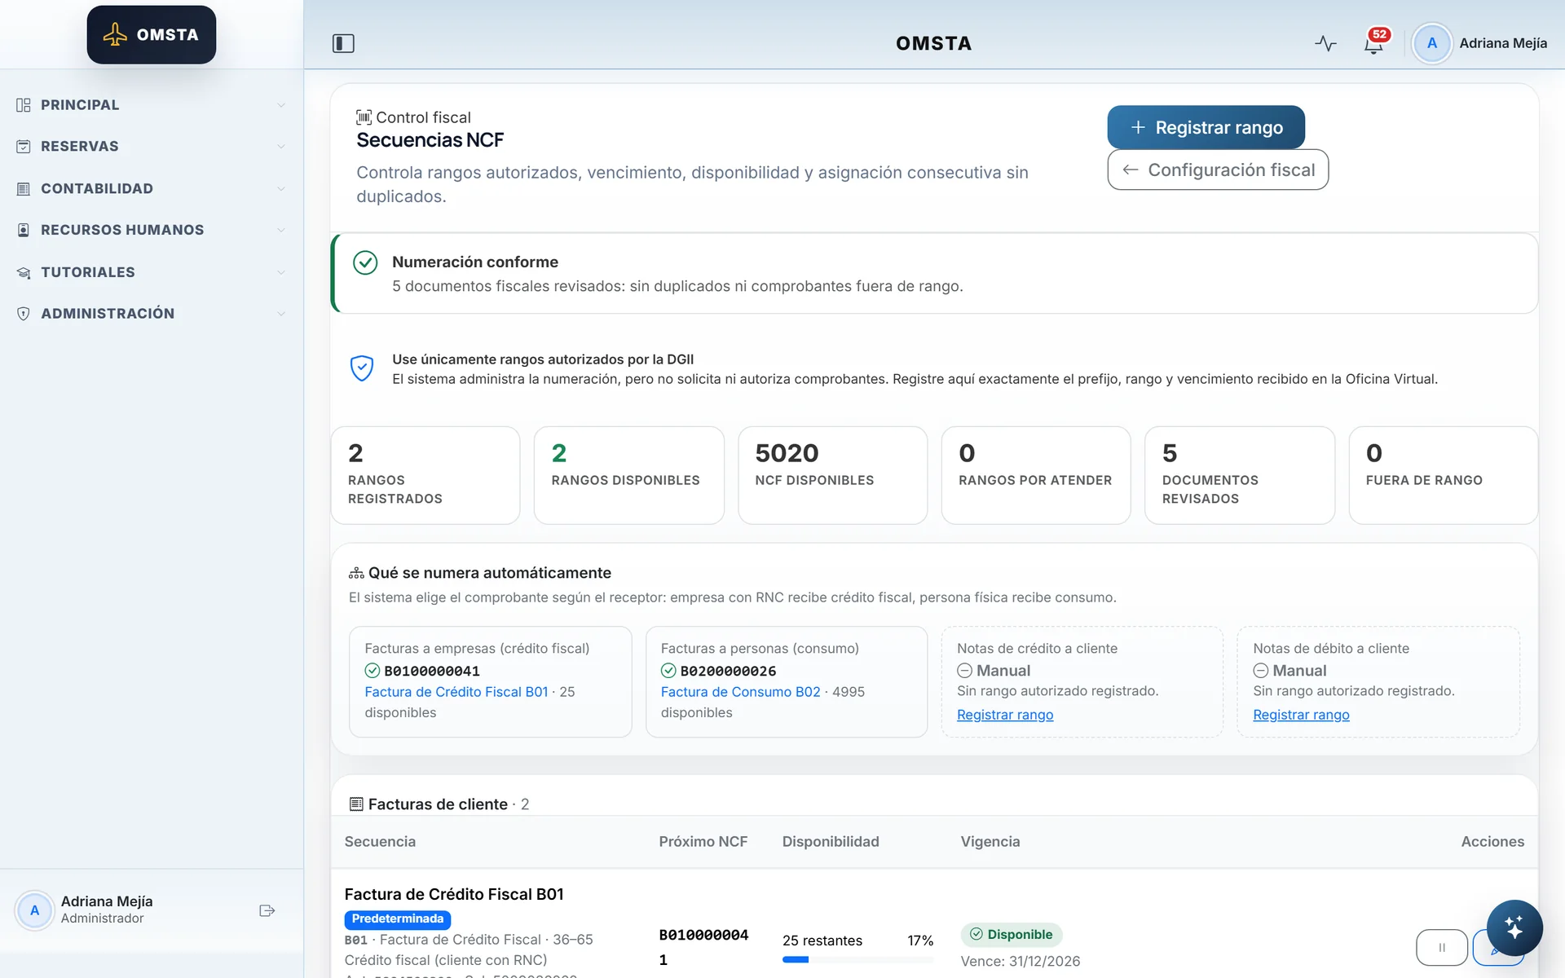Expand the TUTORIALES menu chevron

click(x=281, y=272)
